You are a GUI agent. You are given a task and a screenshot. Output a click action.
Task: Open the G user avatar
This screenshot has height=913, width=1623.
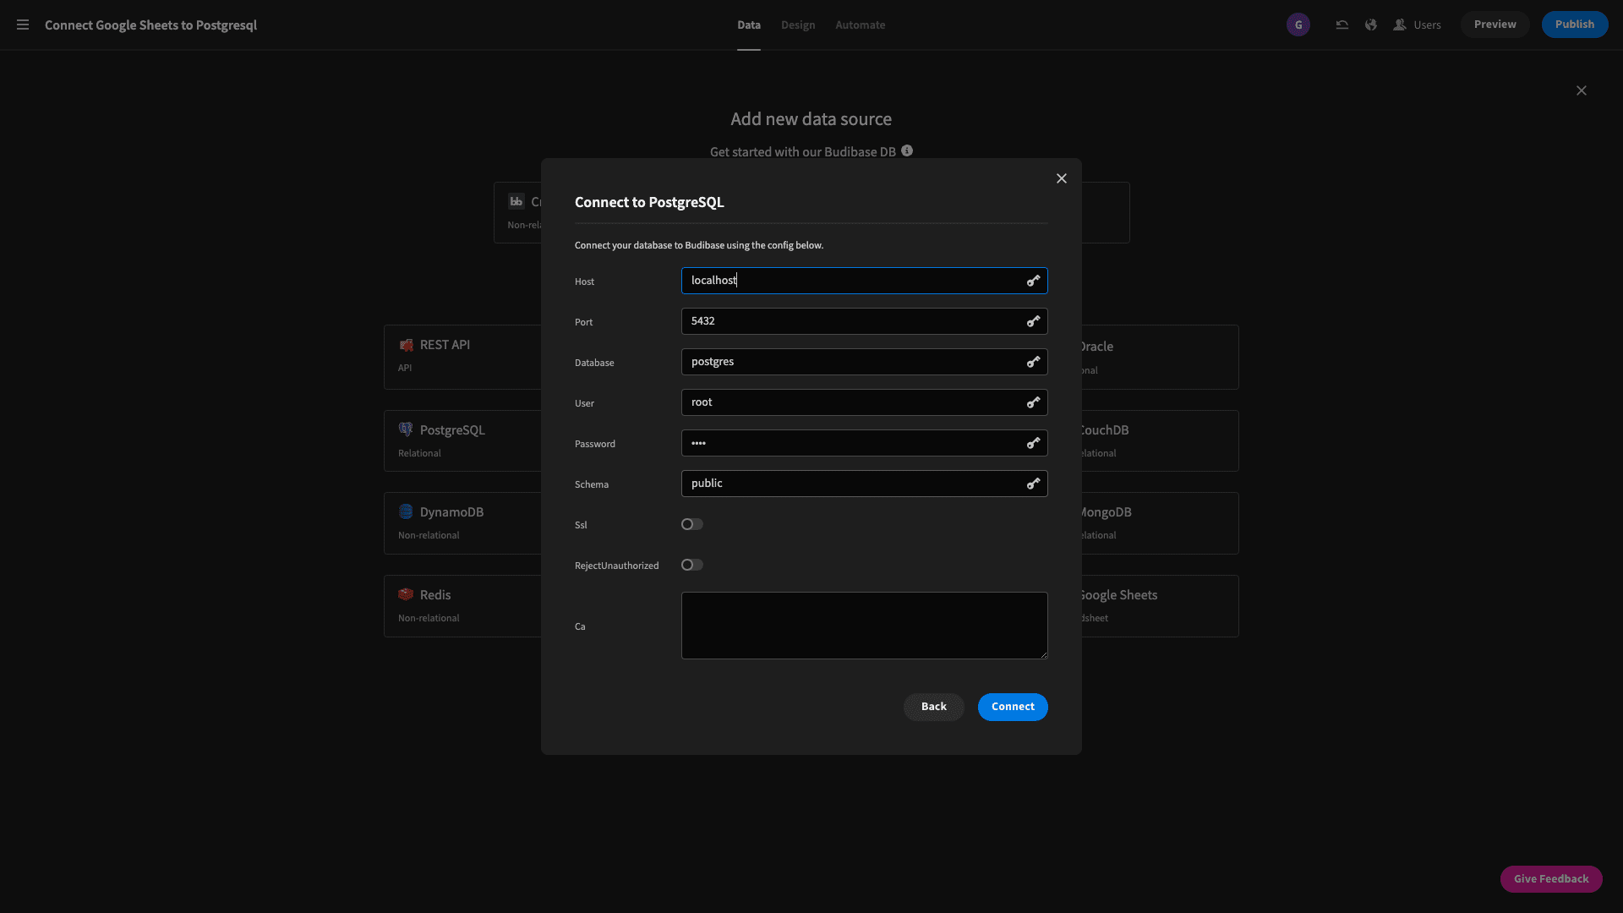pyautogui.click(x=1298, y=25)
